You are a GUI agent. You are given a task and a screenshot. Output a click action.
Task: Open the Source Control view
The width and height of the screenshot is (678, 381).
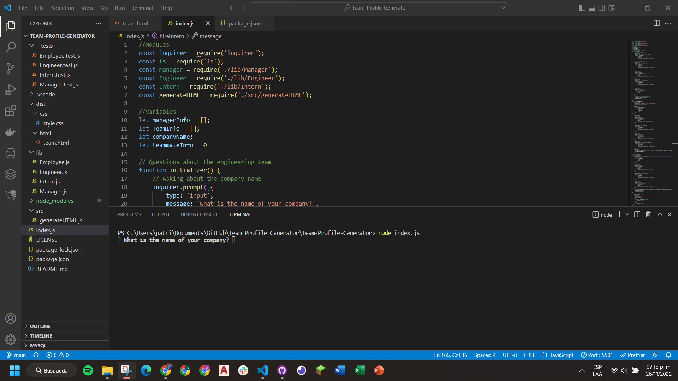[x=11, y=68]
